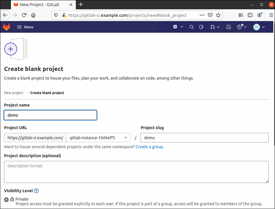Click the Save to Pocket icon
275x209 pixels.
(x=210, y=15)
